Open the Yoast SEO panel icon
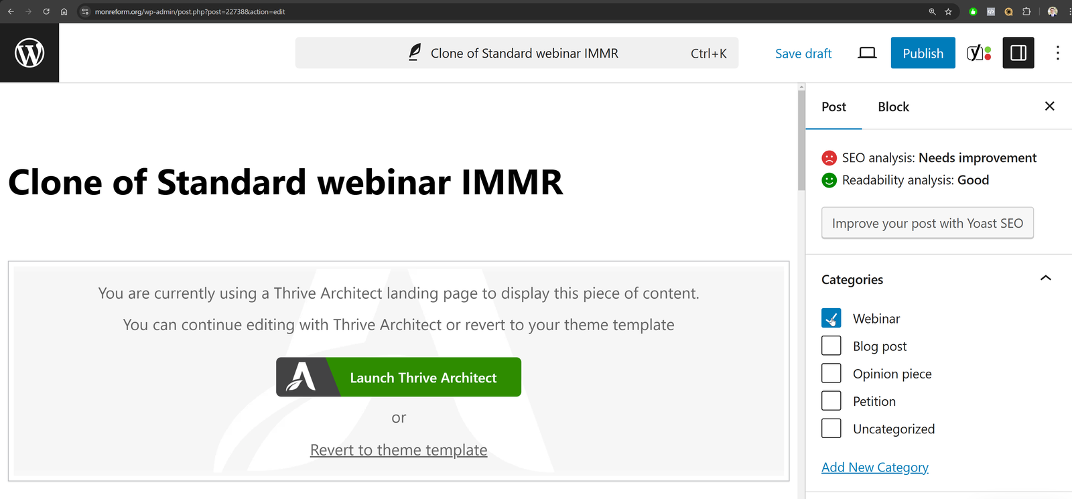1072x499 pixels. pyautogui.click(x=978, y=53)
